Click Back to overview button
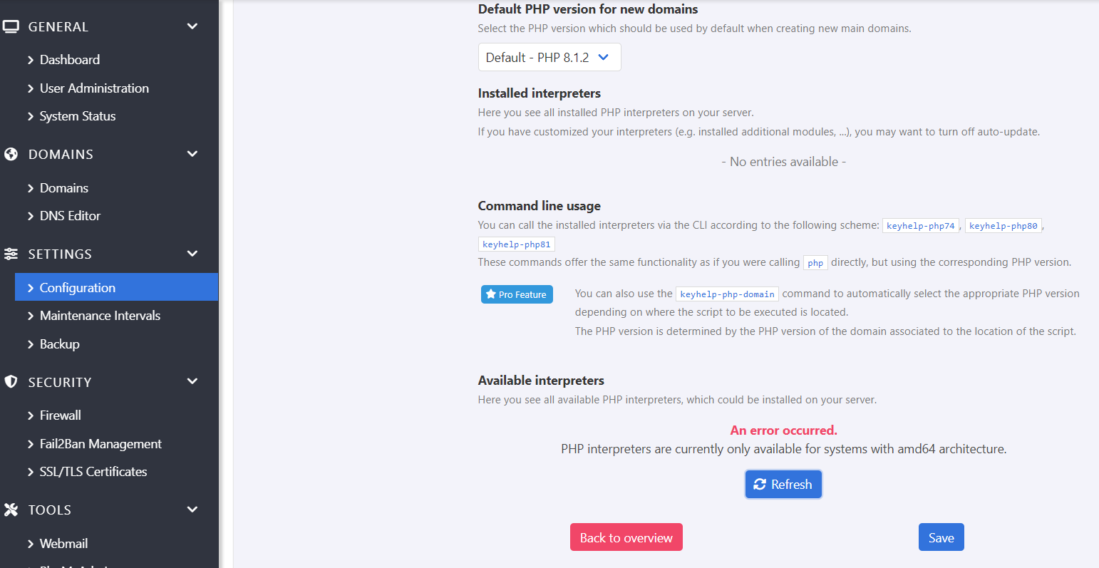This screenshot has width=1099, height=568. point(626,538)
